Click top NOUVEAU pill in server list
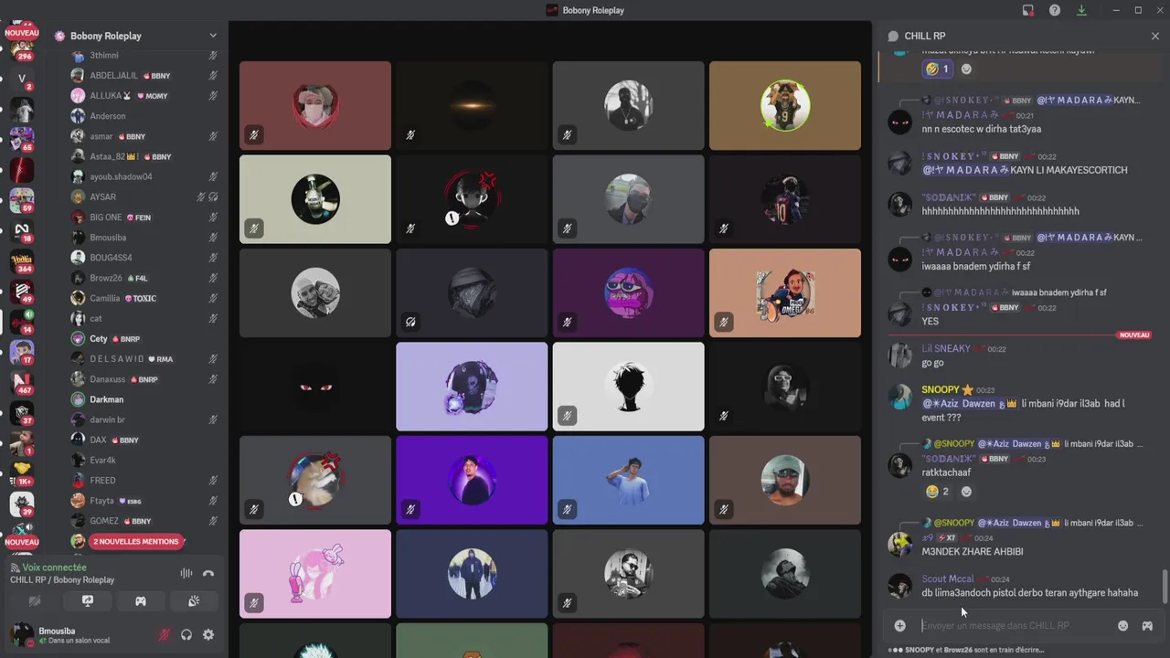The width and height of the screenshot is (1170, 658). click(22, 32)
